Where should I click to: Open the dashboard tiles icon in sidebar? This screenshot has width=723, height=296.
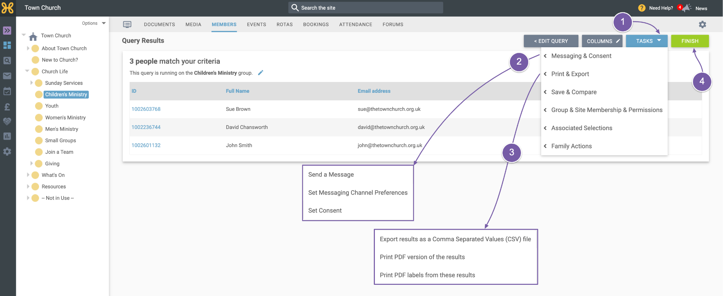click(7, 45)
